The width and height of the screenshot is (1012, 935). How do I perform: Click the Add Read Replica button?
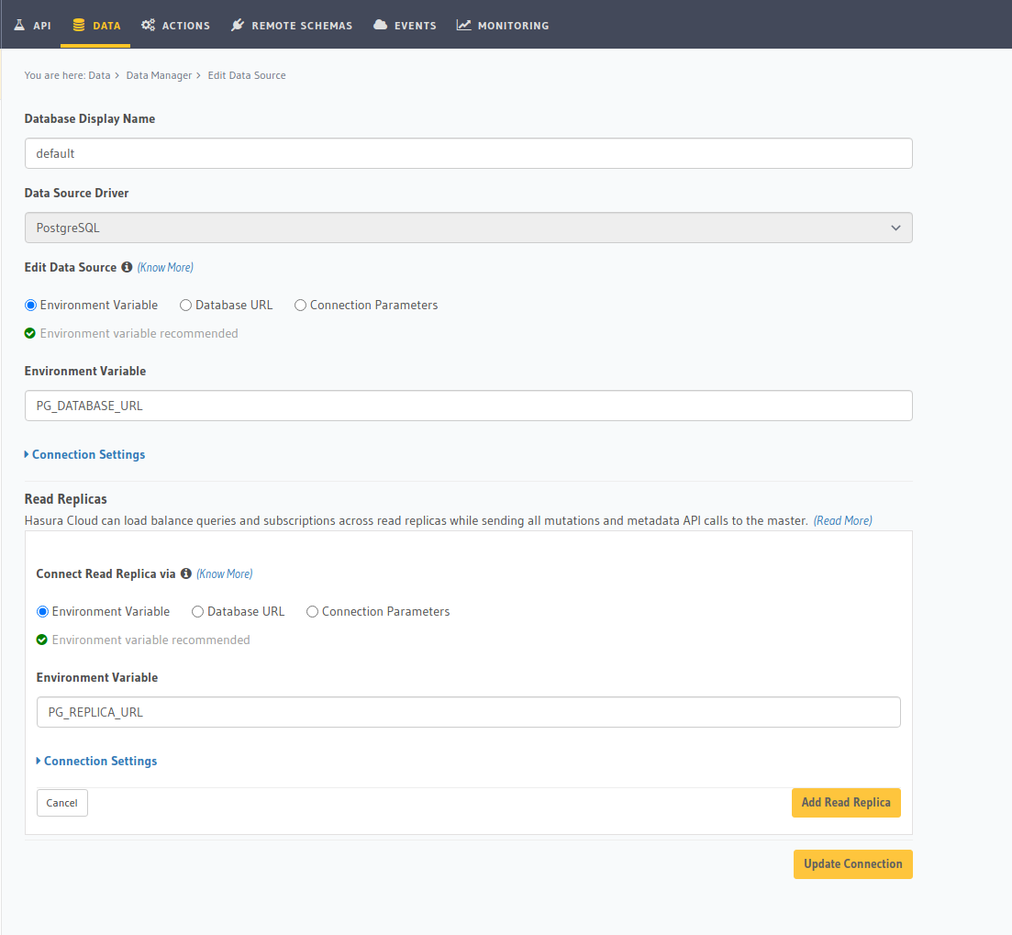pyautogui.click(x=845, y=802)
